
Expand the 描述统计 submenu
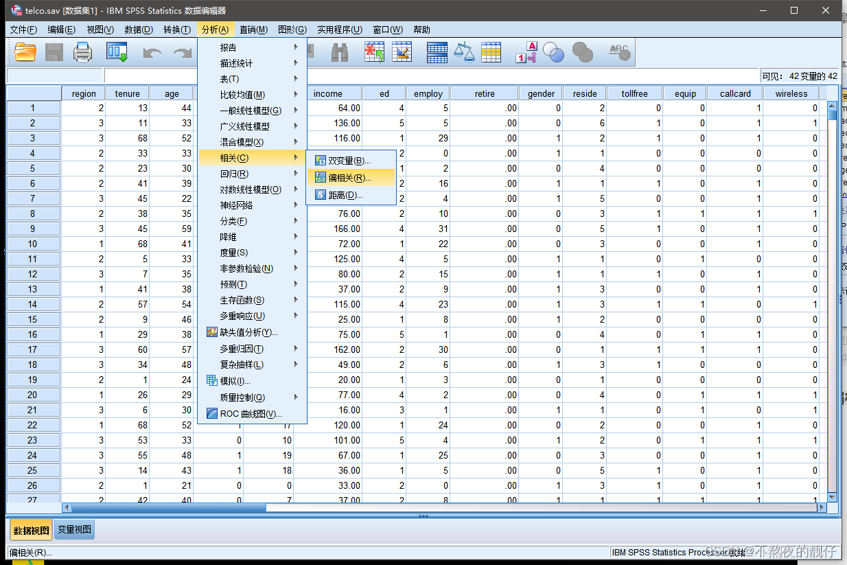tap(252, 63)
